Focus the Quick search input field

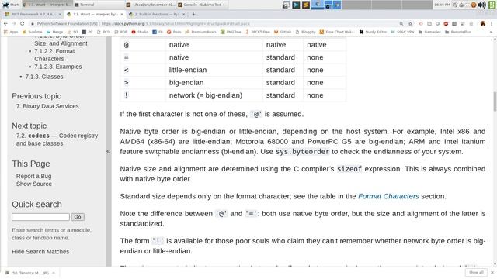(40, 217)
